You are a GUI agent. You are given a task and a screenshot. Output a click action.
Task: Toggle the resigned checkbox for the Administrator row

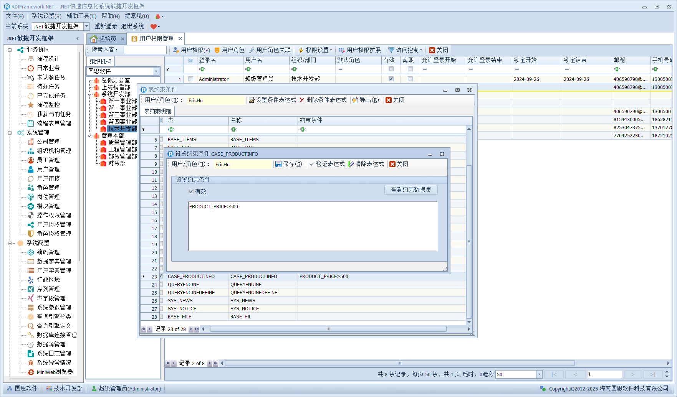point(410,79)
